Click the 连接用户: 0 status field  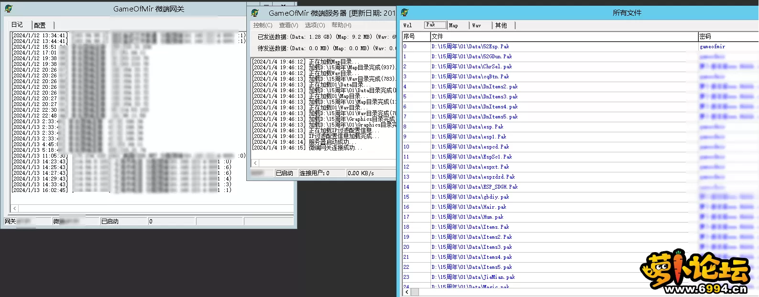pos(322,173)
